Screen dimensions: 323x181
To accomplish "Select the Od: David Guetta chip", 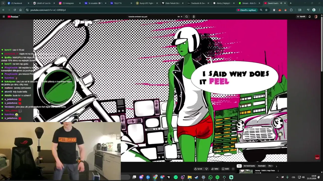I will click(249, 166).
